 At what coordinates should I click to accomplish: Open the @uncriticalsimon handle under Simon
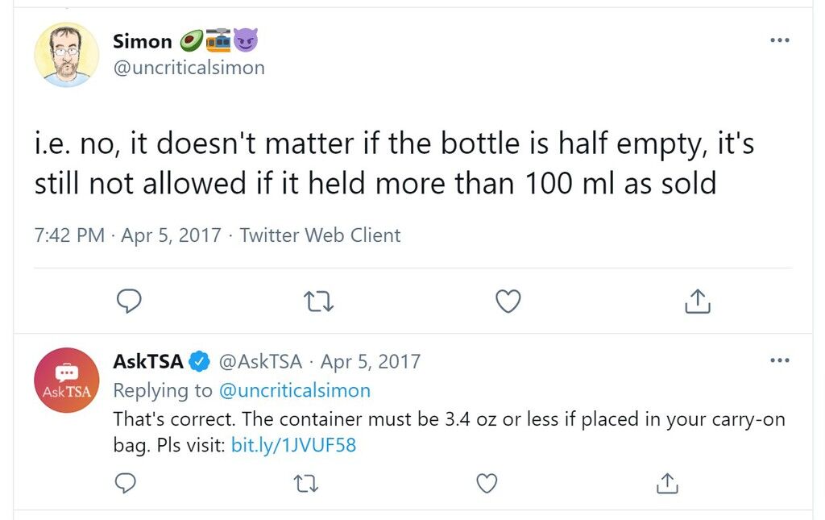coord(189,68)
